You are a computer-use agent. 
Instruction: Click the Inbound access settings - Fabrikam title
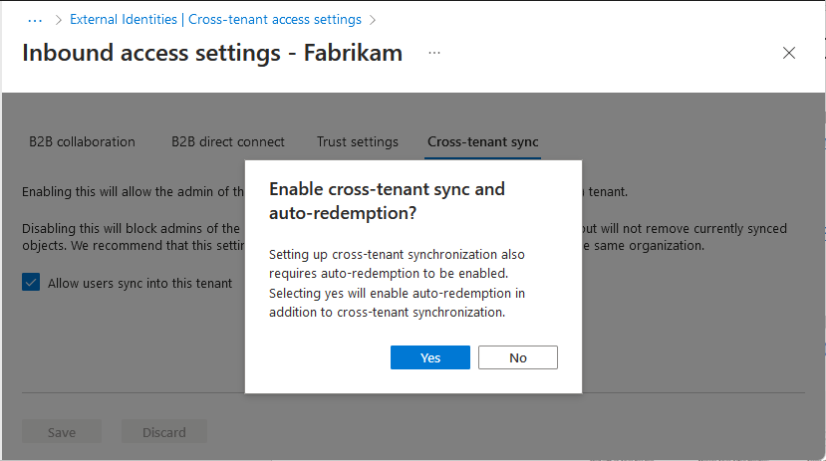212,53
